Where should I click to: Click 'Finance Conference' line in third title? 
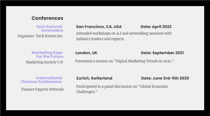(41, 82)
